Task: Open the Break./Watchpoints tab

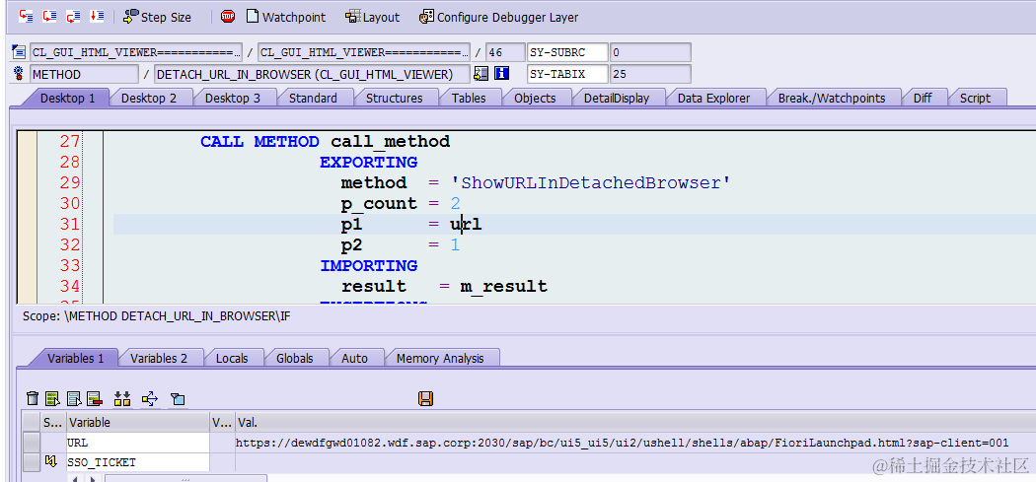Action: pos(832,98)
